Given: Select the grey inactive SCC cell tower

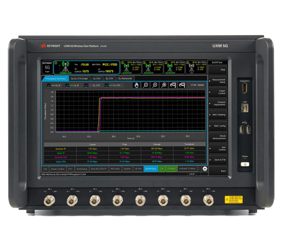Looking at the screenshot, I should click(x=191, y=67).
